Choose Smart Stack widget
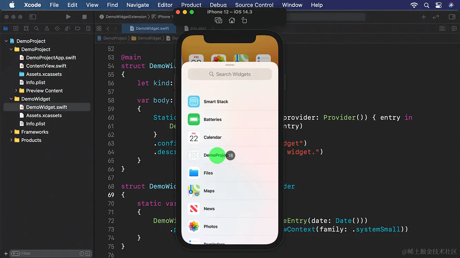The image size is (460, 258). (230, 101)
